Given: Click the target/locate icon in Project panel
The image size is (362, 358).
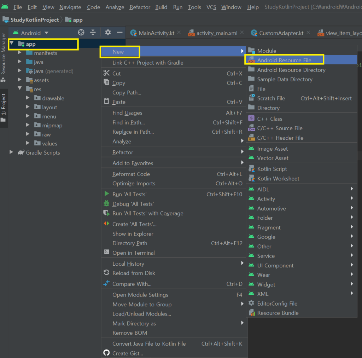Looking at the screenshot, I should [81, 33].
